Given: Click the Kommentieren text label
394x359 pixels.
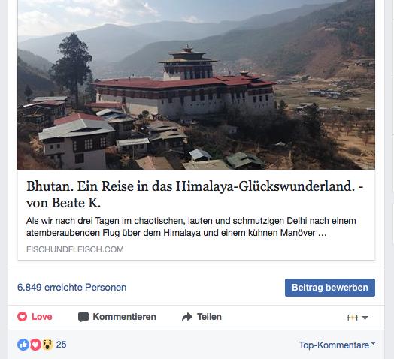Looking at the screenshot, I should (124, 317).
